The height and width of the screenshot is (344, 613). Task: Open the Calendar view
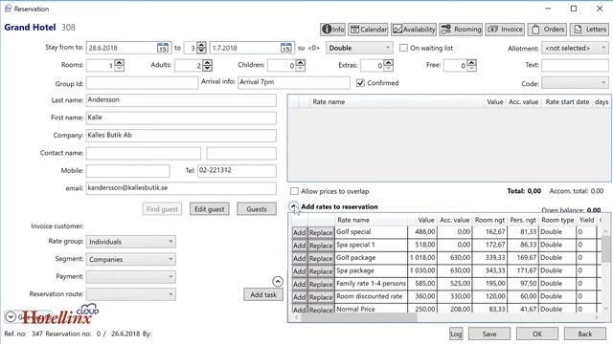click(x=368, y=30)
